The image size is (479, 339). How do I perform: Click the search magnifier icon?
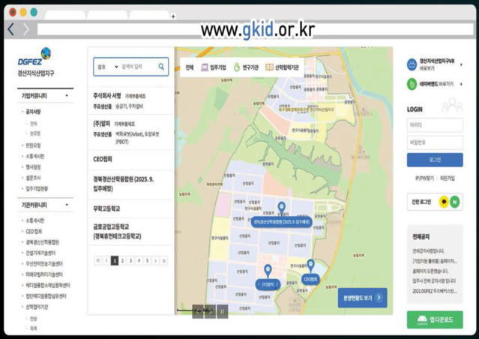click(161, 67)
